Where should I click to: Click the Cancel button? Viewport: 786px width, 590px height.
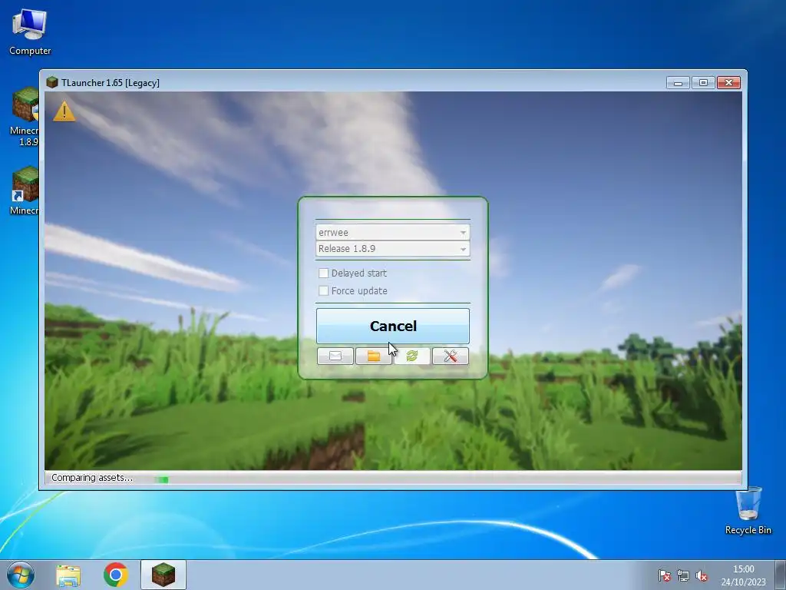pyautogui.click(x=392, y=326)
